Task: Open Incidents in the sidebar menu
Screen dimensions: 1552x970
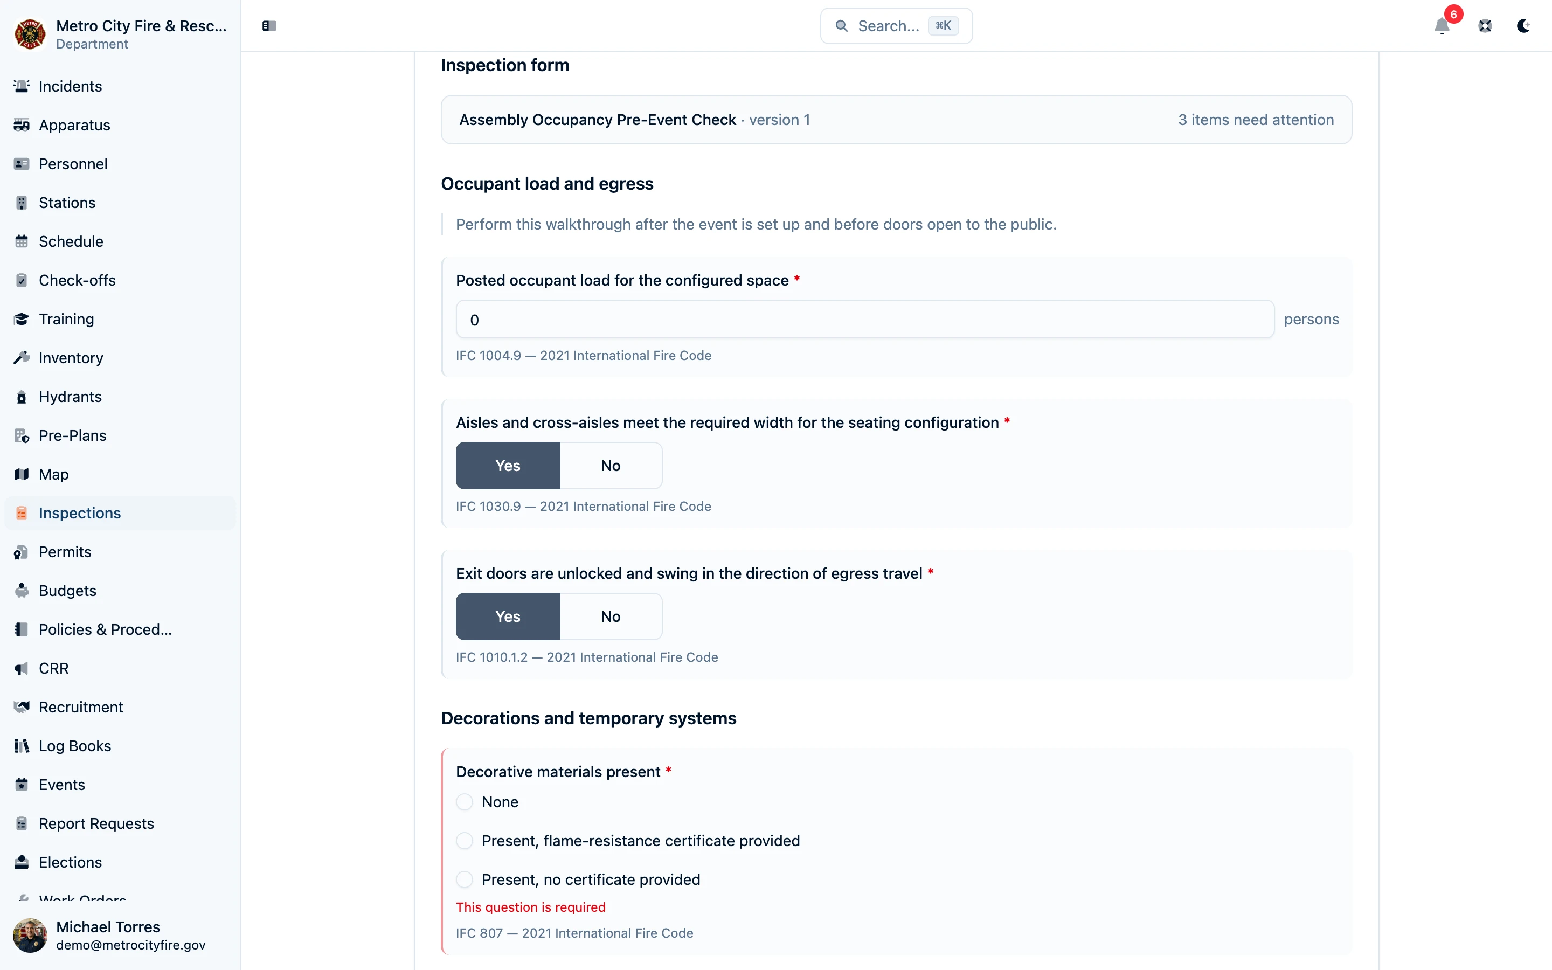Action: click(x=120, y=86)
